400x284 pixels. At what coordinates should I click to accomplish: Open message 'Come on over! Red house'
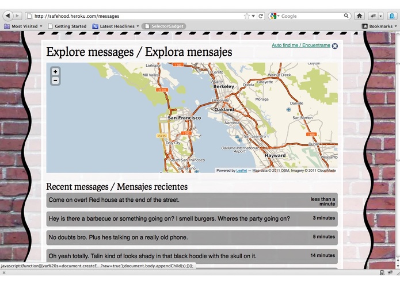(x=192, y=200)
